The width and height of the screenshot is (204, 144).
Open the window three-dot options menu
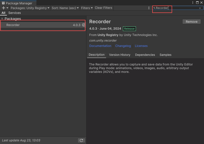(193, 3)
